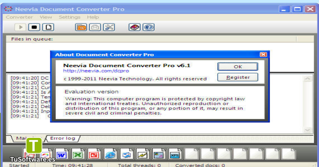Open the Settings menu
The width and height of the screenshot is (319, 167).
point(69,17)
